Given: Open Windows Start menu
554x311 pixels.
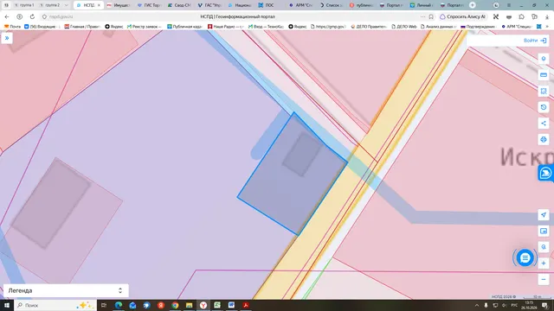Looking at the screenshot, I should [7, 305].
